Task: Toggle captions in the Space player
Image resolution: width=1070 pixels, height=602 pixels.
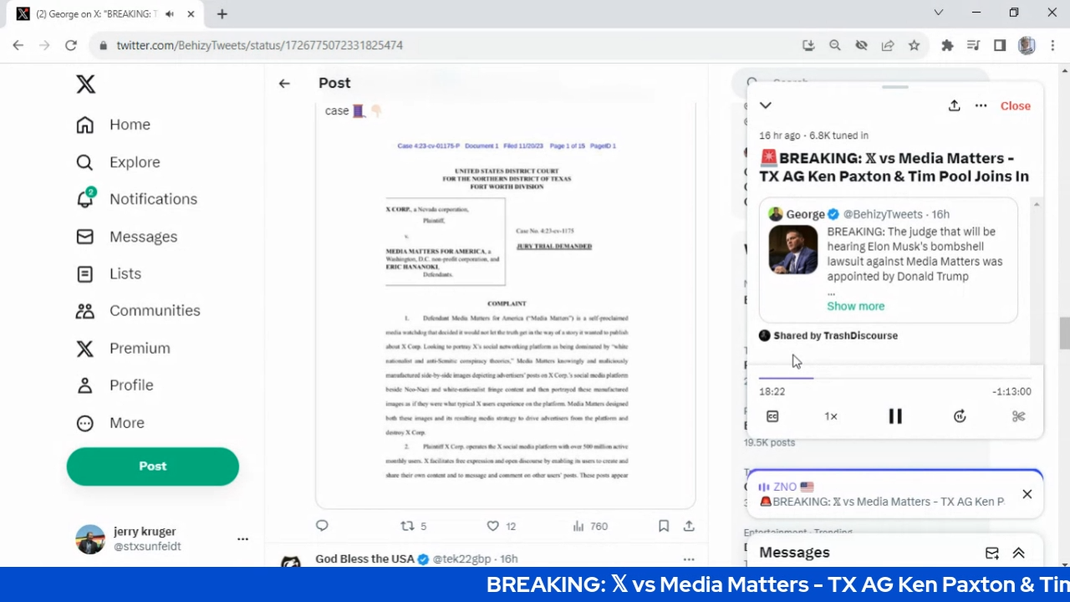Action: coord(772,416)
